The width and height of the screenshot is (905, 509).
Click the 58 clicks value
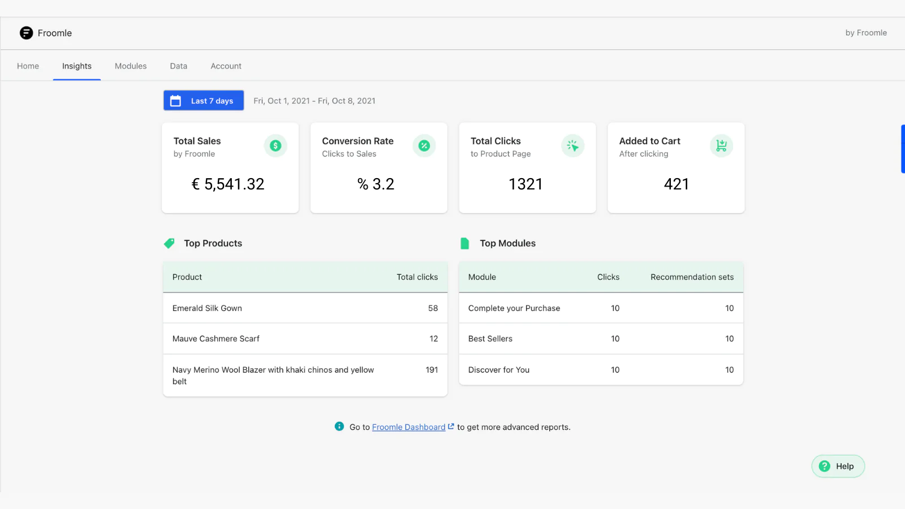click(x=433, y=308)
